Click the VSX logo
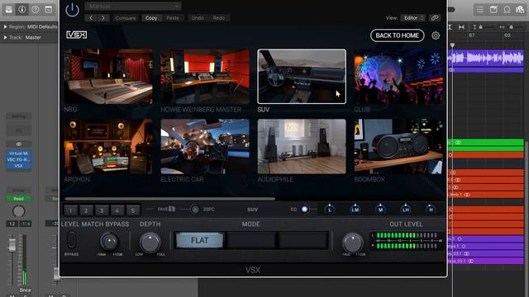The height and width of the screenshot is (297, 529). coord(77,35)
